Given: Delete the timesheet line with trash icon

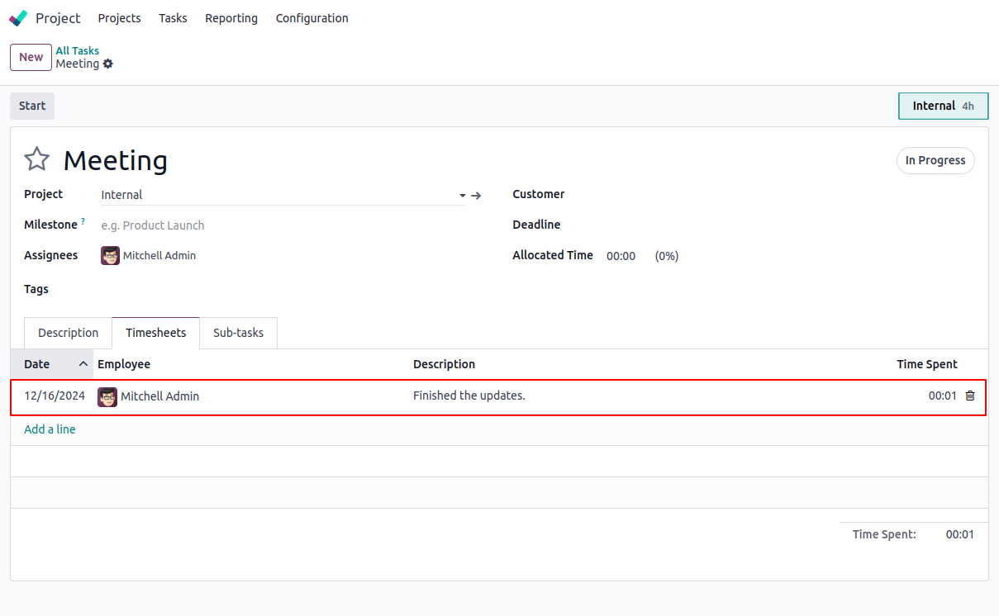Looking at the screenshot, I should click(x=970, y=396).
